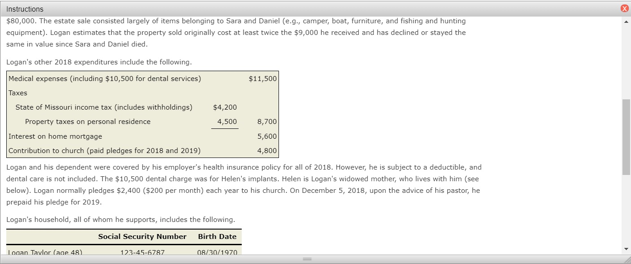Click the $11,500 medical expense value
631x264 pixels.
tap(262, 78)
